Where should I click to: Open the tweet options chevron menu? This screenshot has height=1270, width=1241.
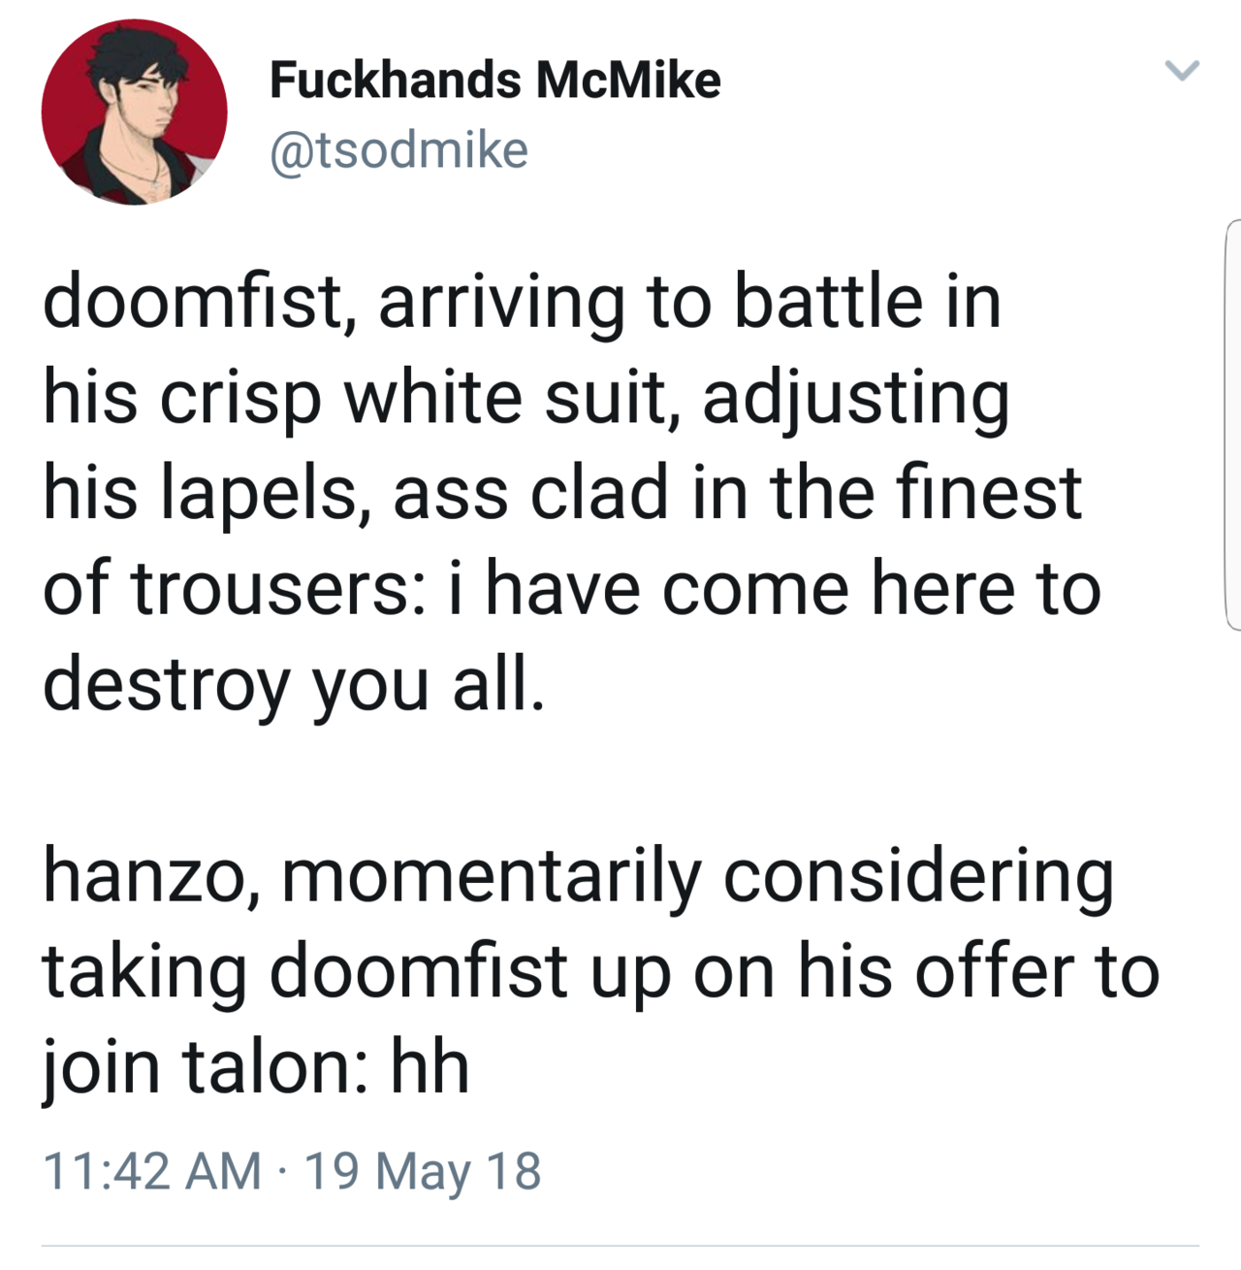(x=1181, y=71)
